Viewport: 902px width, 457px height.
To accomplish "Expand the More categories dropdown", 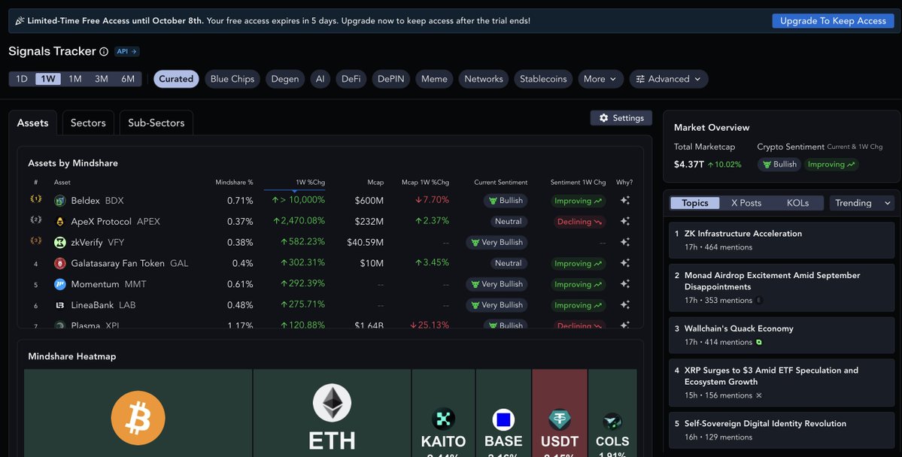I will [x=600, y=79].
